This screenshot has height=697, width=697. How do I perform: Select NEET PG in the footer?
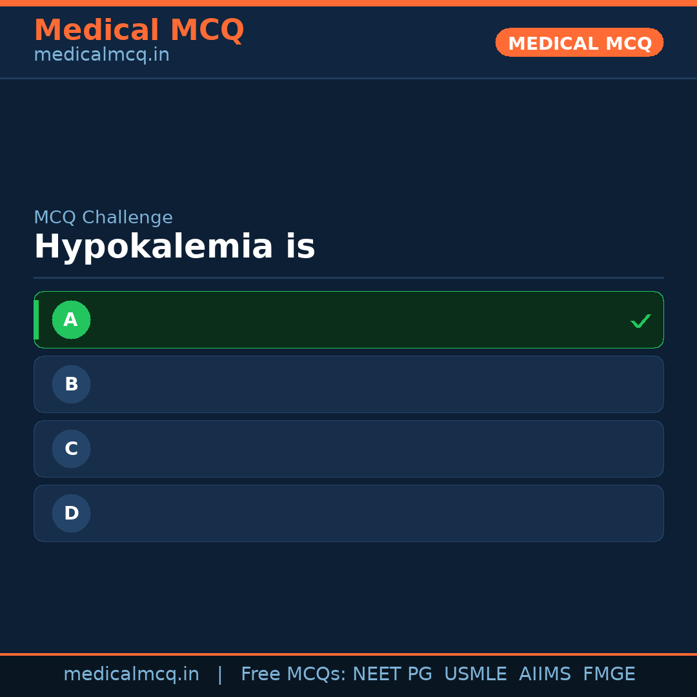coord(392,674)
